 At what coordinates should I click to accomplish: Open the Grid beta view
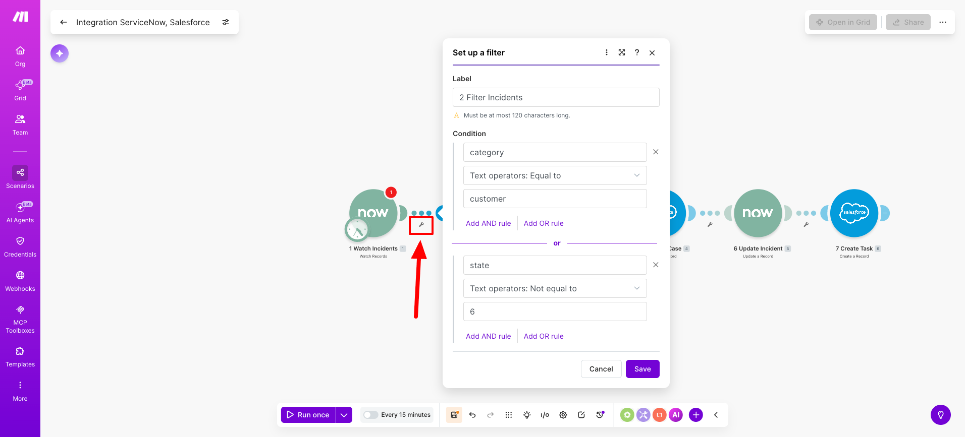[20, 91]
